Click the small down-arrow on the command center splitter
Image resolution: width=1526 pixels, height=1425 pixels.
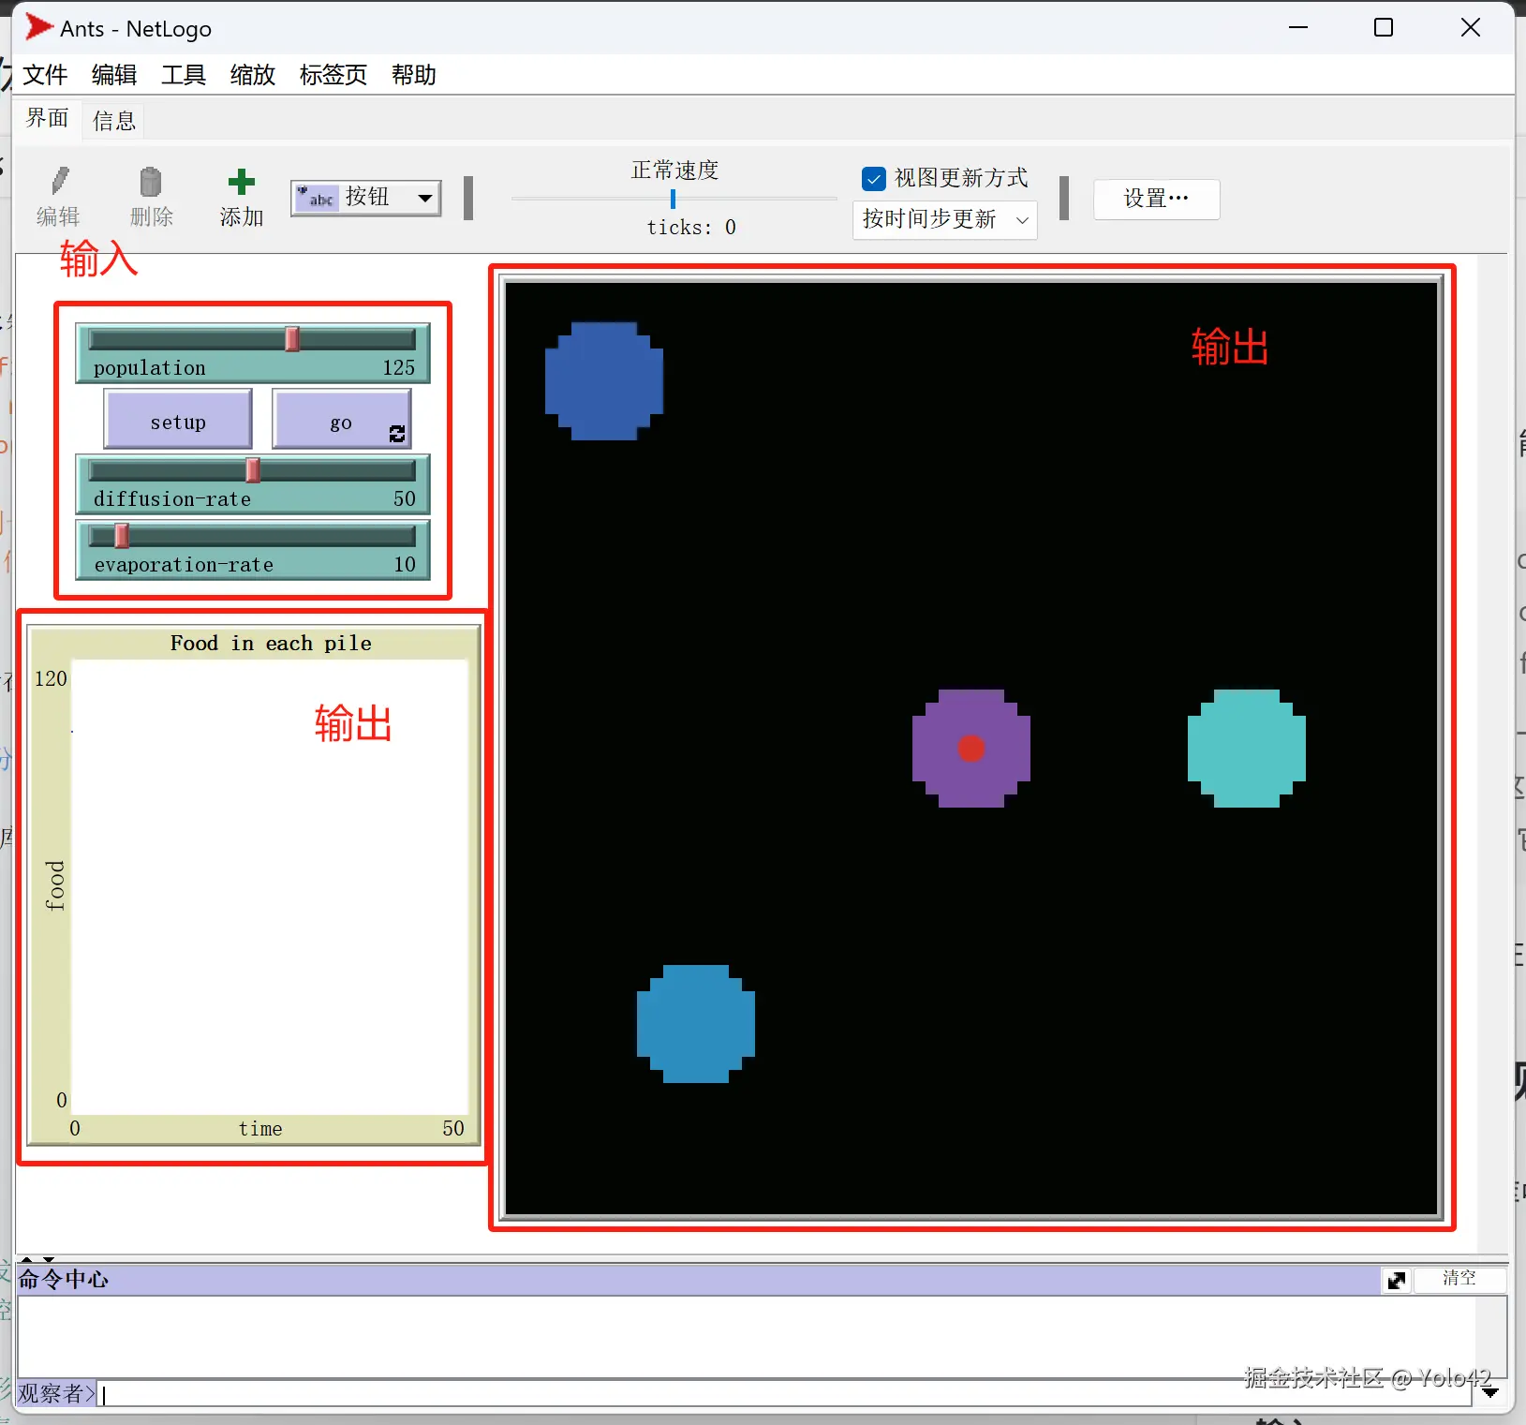pos(49,1259)
